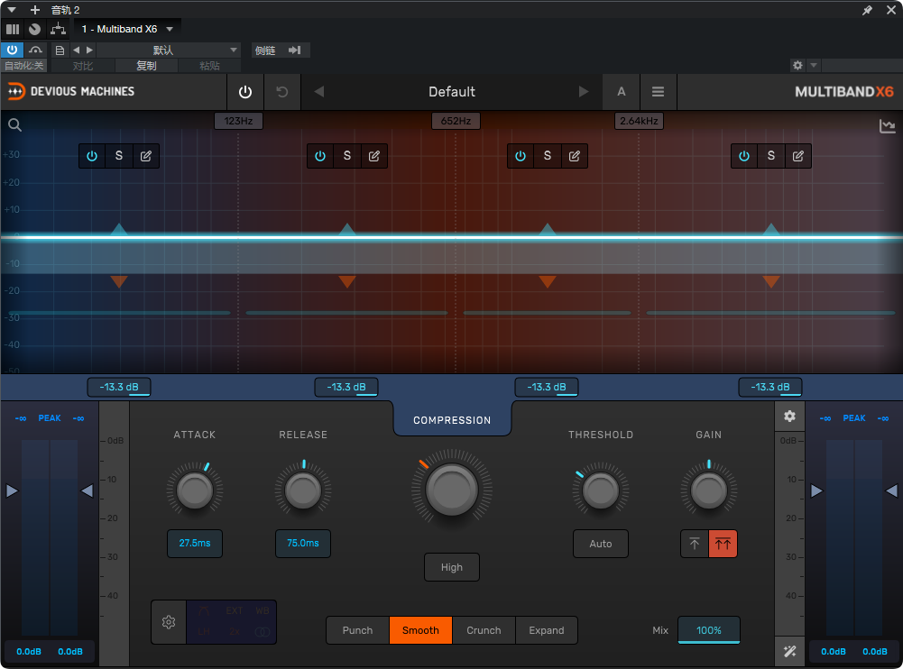Click the large Compression knob
903x669 pixels.
pos(451,489)
